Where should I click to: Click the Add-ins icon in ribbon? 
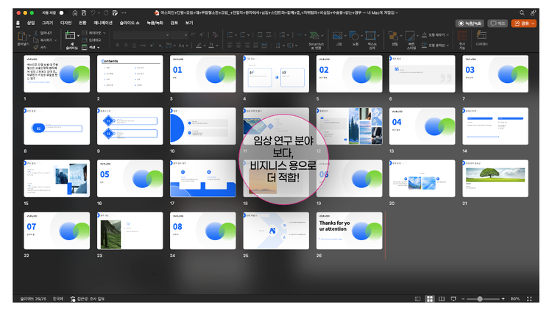[462, 35]
